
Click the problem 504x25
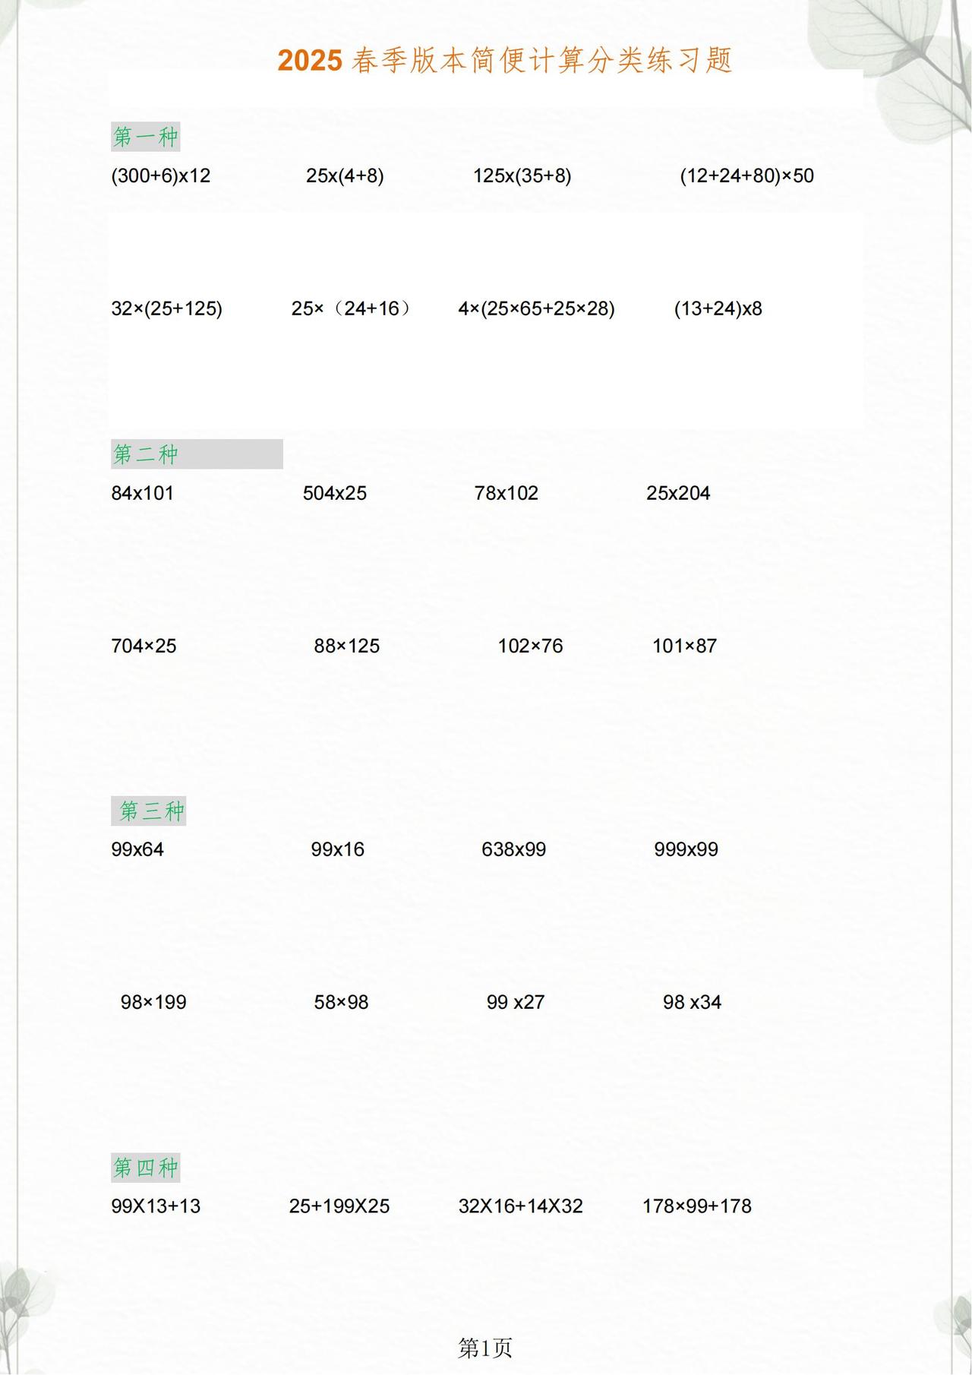(x=335, y=494)
